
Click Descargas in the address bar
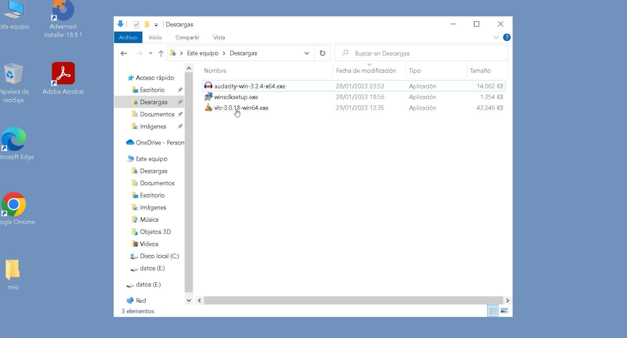(x=243, y=53)
